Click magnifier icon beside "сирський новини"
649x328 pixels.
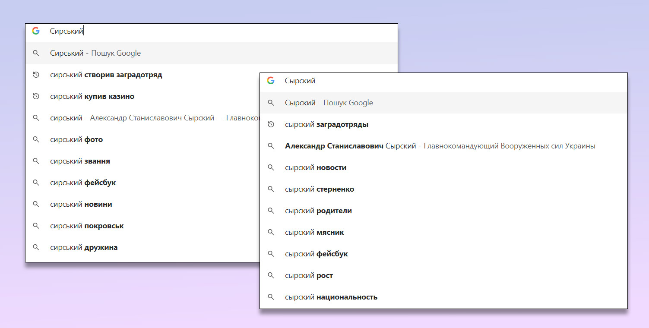[x=36, y=204]
